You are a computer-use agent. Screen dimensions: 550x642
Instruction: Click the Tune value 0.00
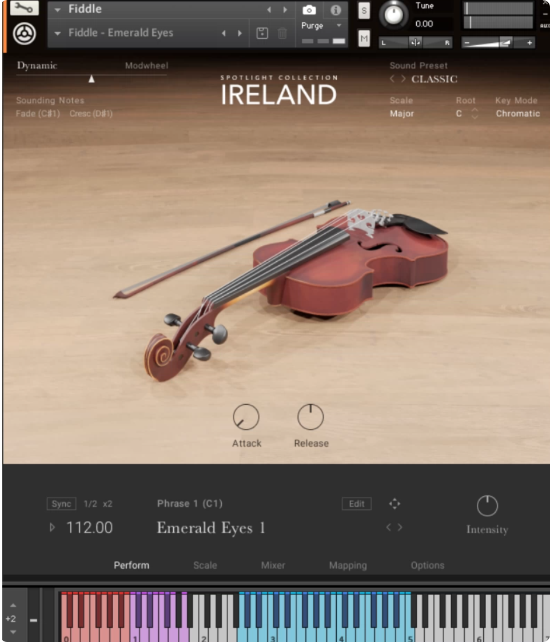point(424,24)
